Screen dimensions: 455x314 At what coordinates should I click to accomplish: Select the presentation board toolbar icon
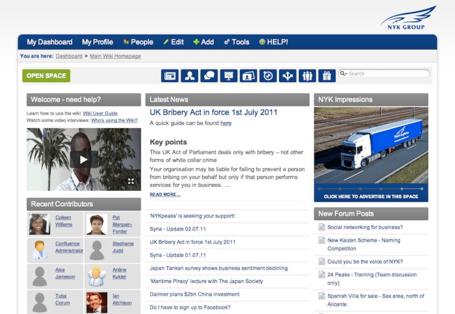click(x=229, y=76)
